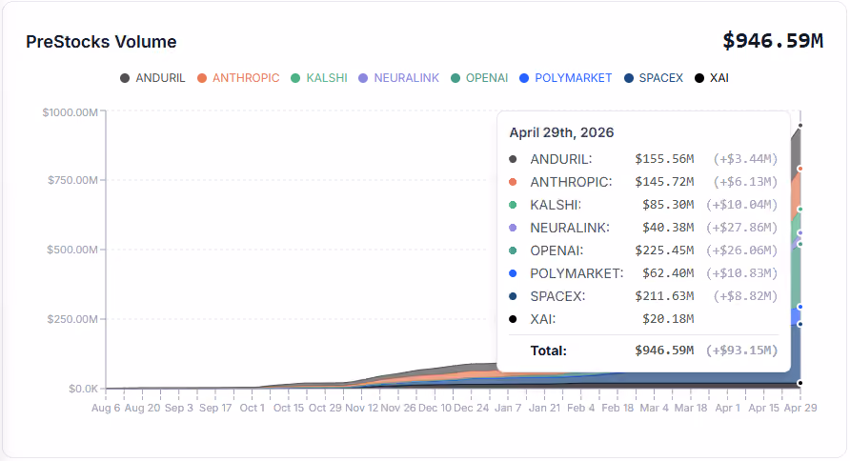The image size is (850, 461).
Task: Select the SPACEX $211.63M tooltip value
Action: pyautogui.click(x=664, y=296)
